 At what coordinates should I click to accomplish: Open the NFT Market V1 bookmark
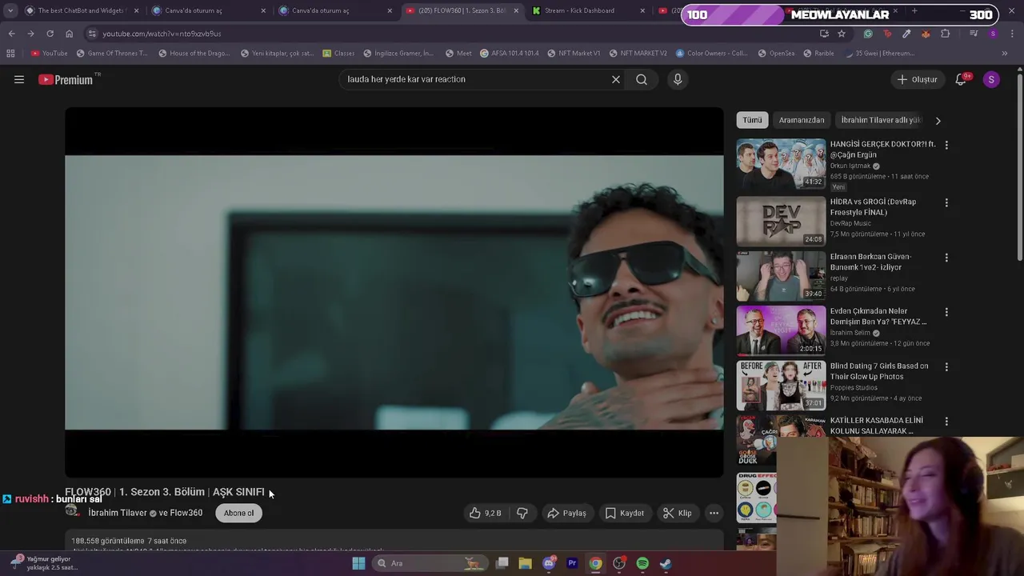pos(574,54)
